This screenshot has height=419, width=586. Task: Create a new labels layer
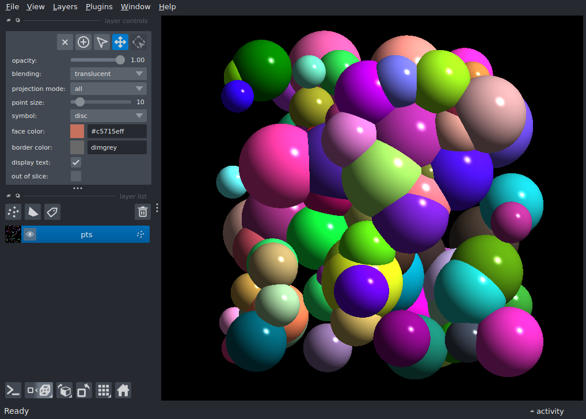point(52,212)
